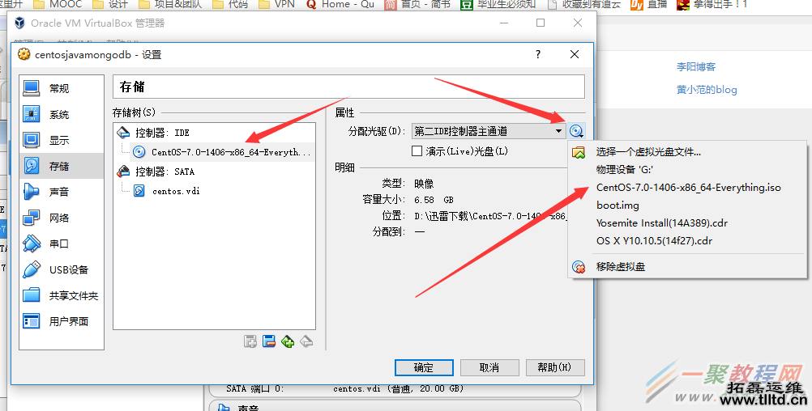Open the VPN bookmark folder
Screen dimensions: 812x411
point(276,4)
